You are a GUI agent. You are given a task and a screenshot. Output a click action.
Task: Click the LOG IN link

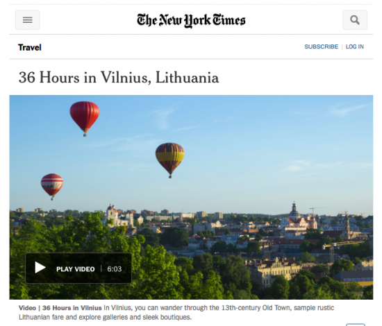[x=355, y=46]
